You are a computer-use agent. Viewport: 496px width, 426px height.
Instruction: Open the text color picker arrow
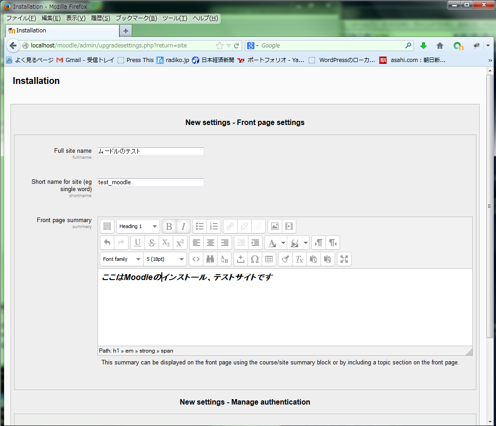point(284,243)
